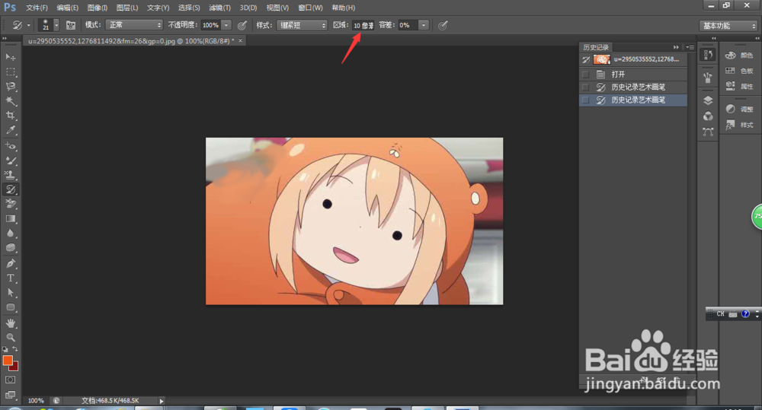762x410 pixels.
Task: Set history brush source on 打开 state
Action: pyautogui.click(x=585, y=75)
